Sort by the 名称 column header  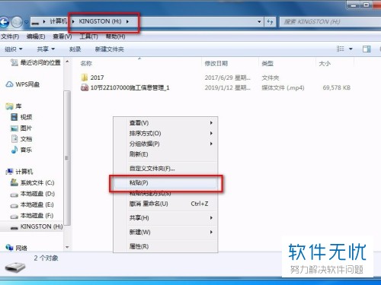86,63
